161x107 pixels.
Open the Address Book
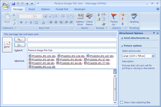(x=80, y=19)
